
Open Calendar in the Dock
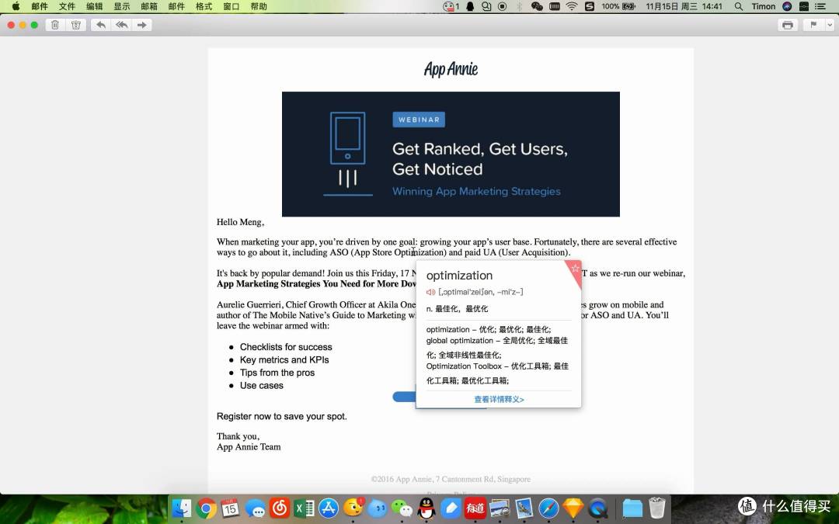pyautogui.click(x=230, y=508)
